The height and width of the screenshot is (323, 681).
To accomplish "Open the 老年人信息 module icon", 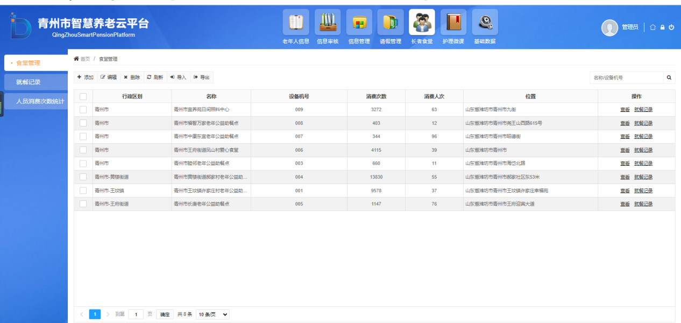I will click(x=296, y=22).
